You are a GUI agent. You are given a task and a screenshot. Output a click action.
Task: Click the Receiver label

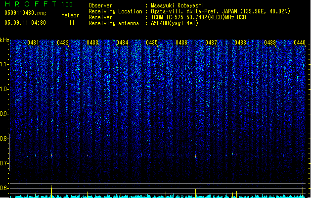pyautogui.click(x=100, y=17)
